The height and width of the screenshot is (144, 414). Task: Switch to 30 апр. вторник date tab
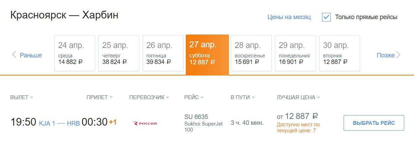(x=339, y=53)
